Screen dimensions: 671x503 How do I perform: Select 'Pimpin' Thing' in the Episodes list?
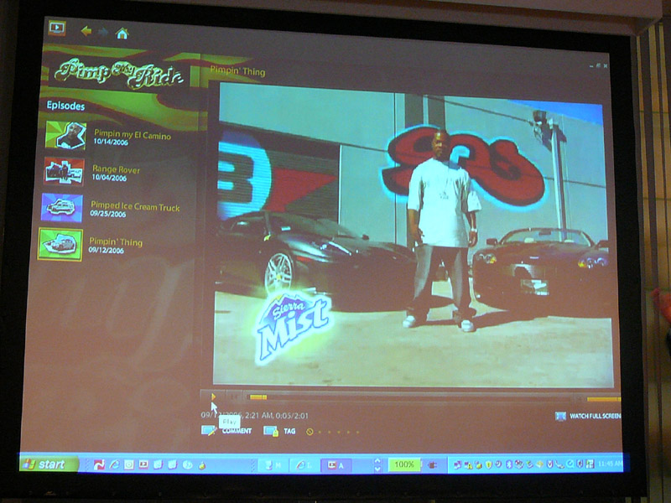click(116, 242)
